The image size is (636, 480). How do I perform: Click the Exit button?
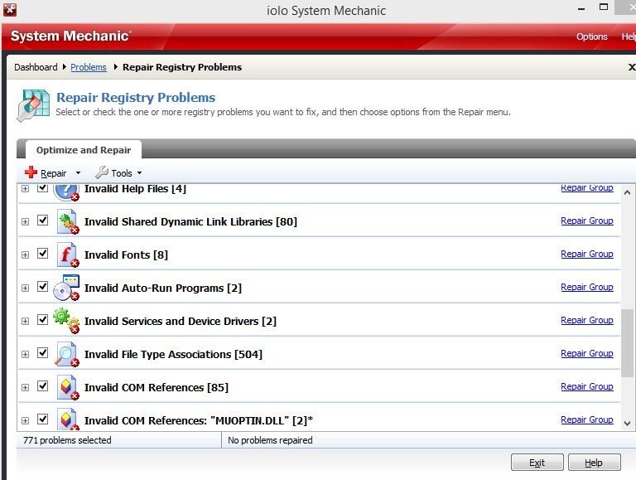[x=537, y=462]
